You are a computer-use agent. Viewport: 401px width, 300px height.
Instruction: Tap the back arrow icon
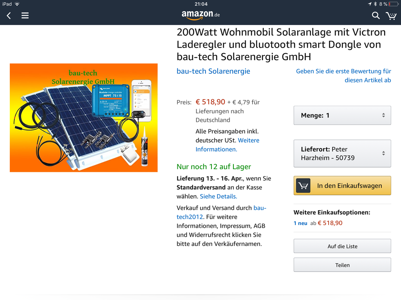(x=9, y=16)
